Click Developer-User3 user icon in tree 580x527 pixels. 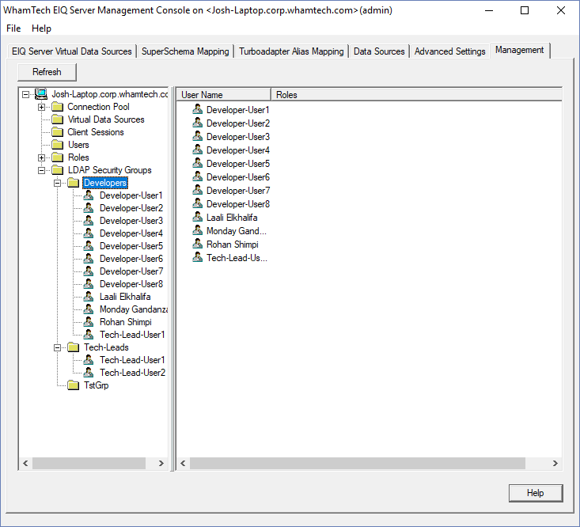click(x=89, y=221)
